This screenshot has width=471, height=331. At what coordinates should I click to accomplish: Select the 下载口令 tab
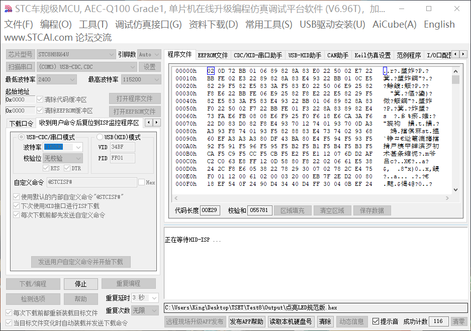point(21,124)
